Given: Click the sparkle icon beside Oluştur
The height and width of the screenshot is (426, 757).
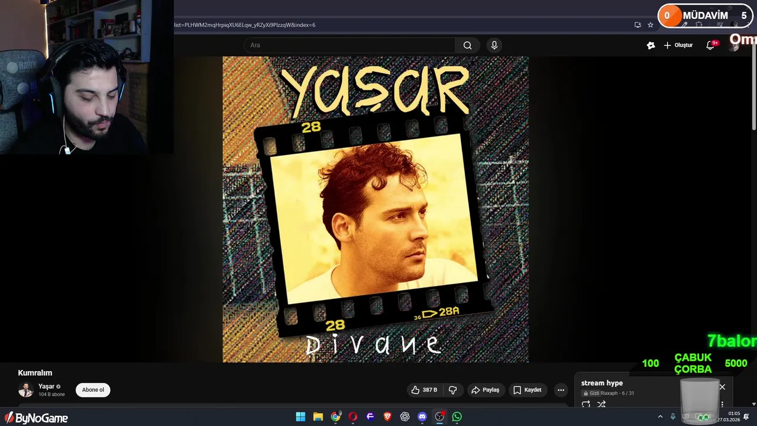Looking at the screenshot, I should click(651, 46).
